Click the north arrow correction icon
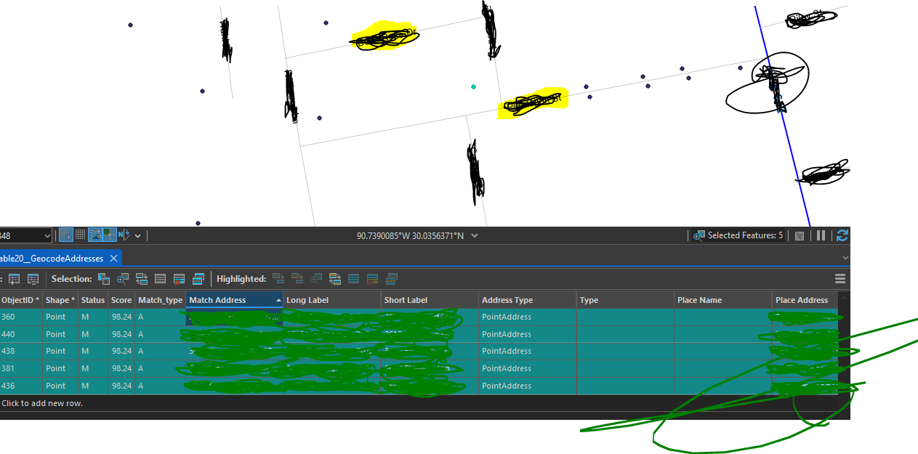Viewport: 918px width, 454px height. 123,235
